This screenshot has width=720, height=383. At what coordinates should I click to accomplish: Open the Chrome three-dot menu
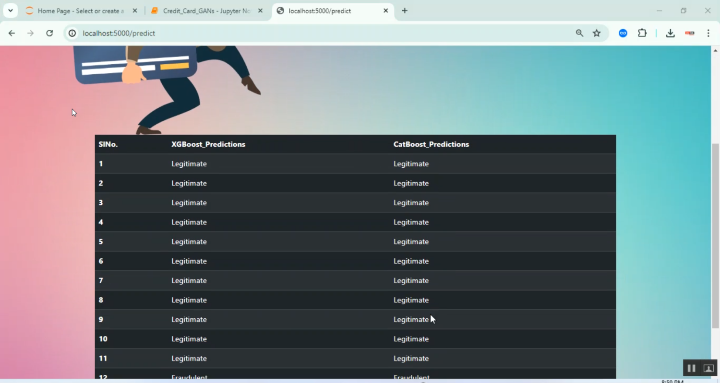pyautogui.click(x=708, y=33)
